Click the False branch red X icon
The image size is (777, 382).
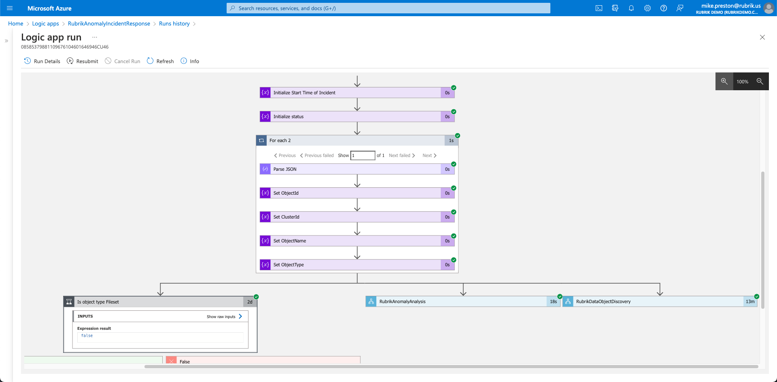(x=171, y=361)
